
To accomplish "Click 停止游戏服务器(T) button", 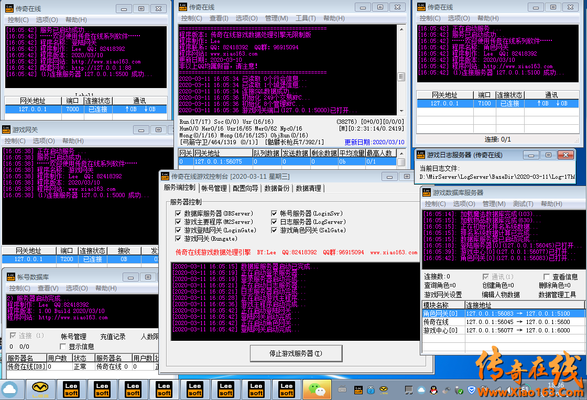I will 296,353.
